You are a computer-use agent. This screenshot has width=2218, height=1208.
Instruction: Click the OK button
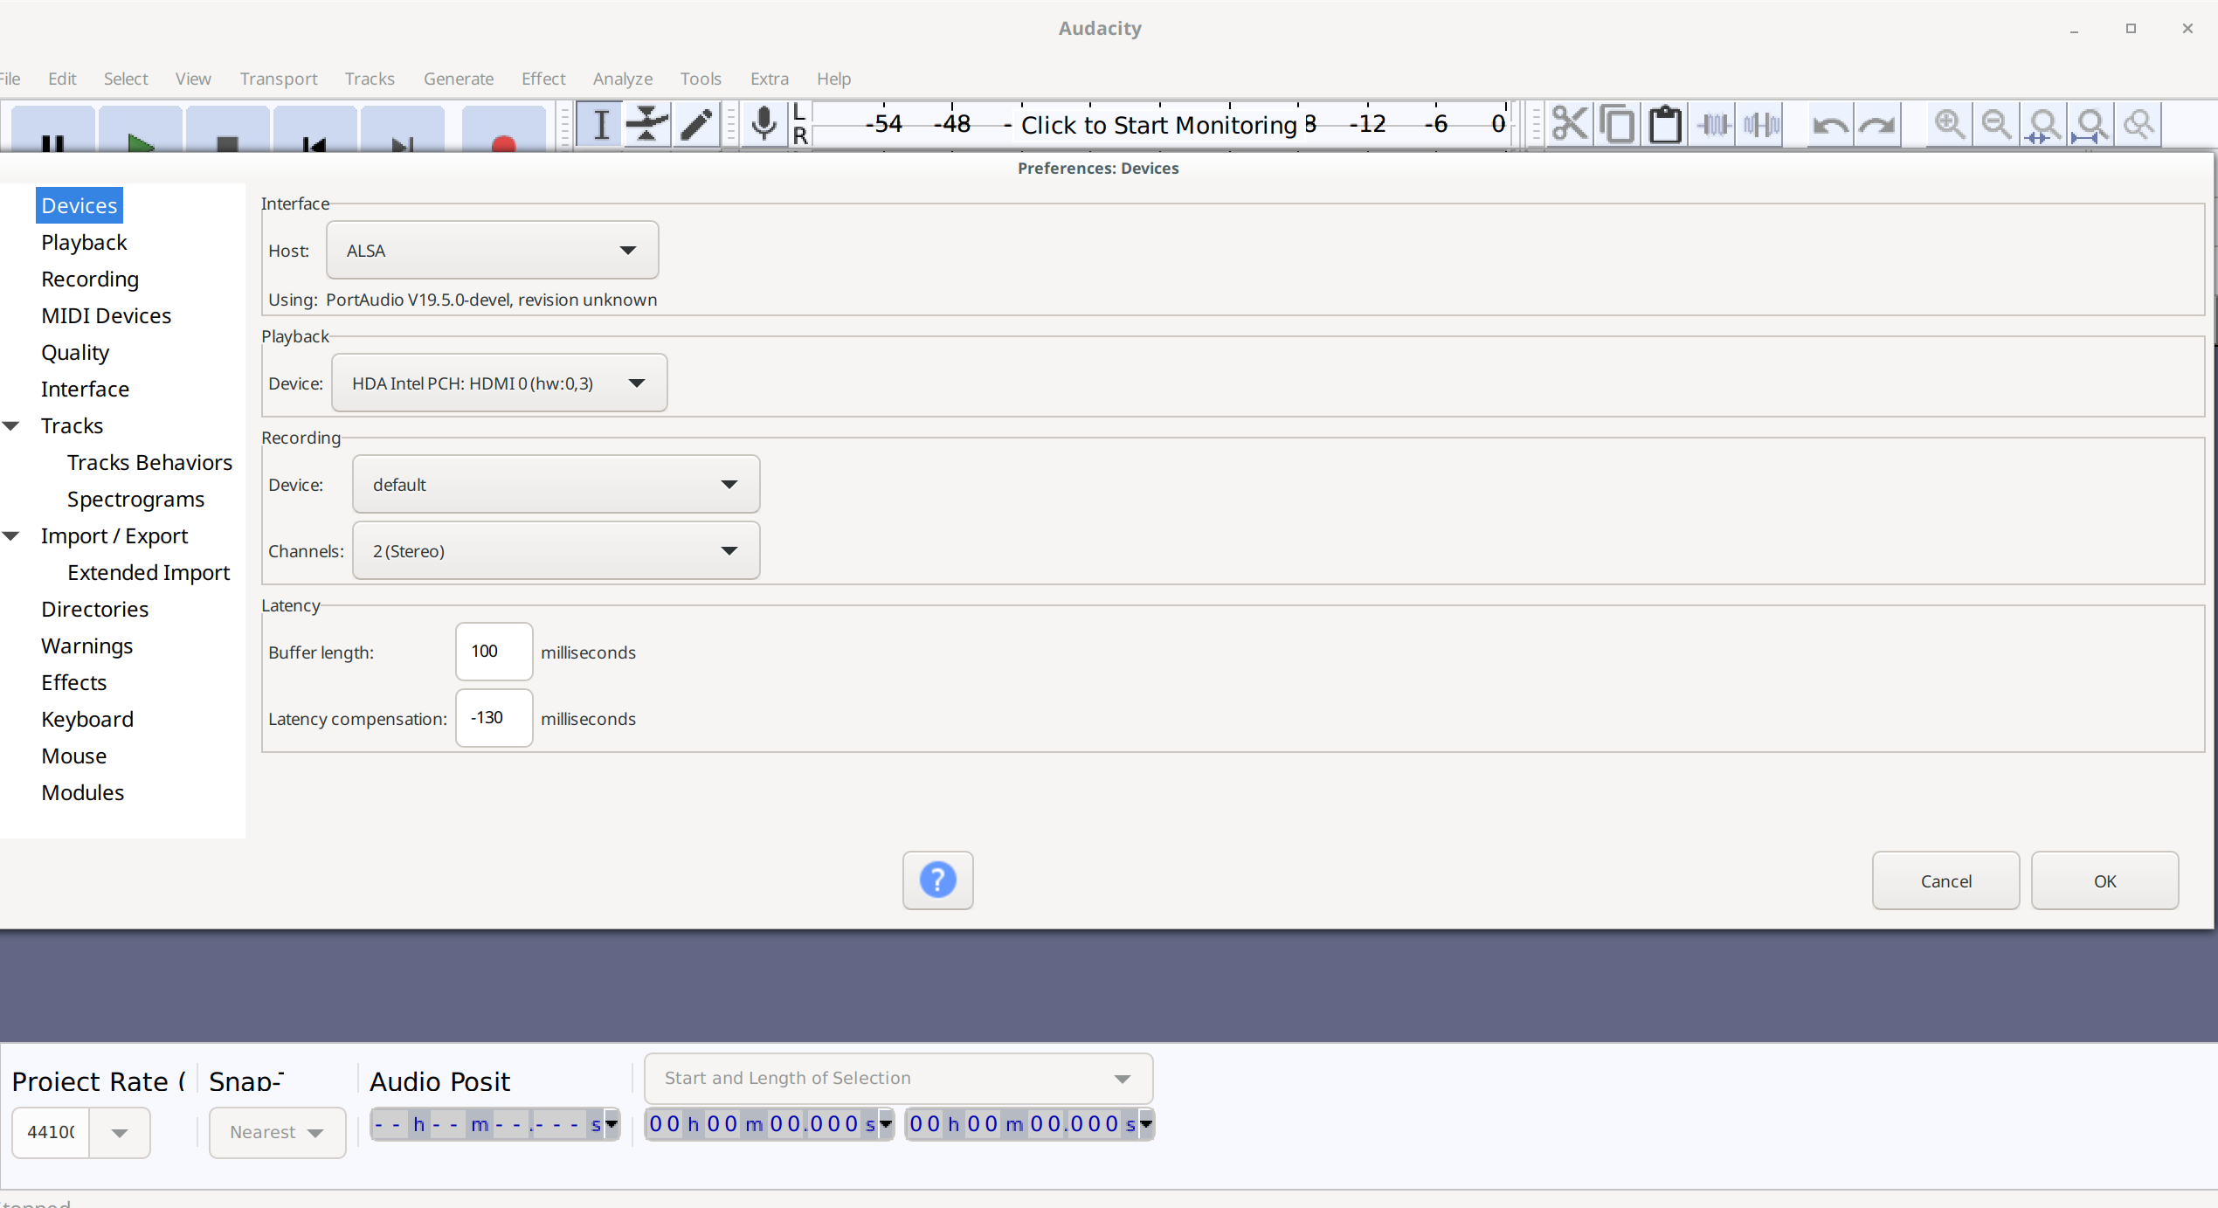coord(2104,880)
